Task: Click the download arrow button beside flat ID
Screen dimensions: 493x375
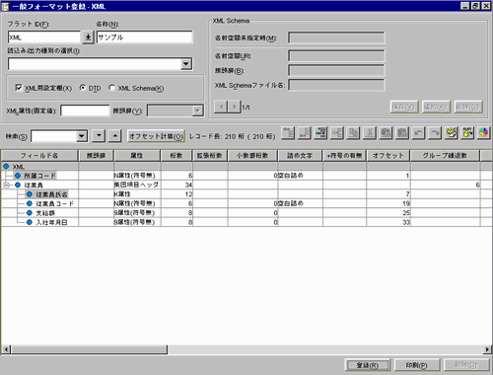Action: [88, 37]
